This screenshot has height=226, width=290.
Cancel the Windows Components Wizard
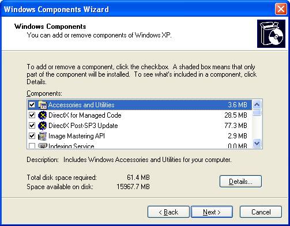click(x=261, y=212)
